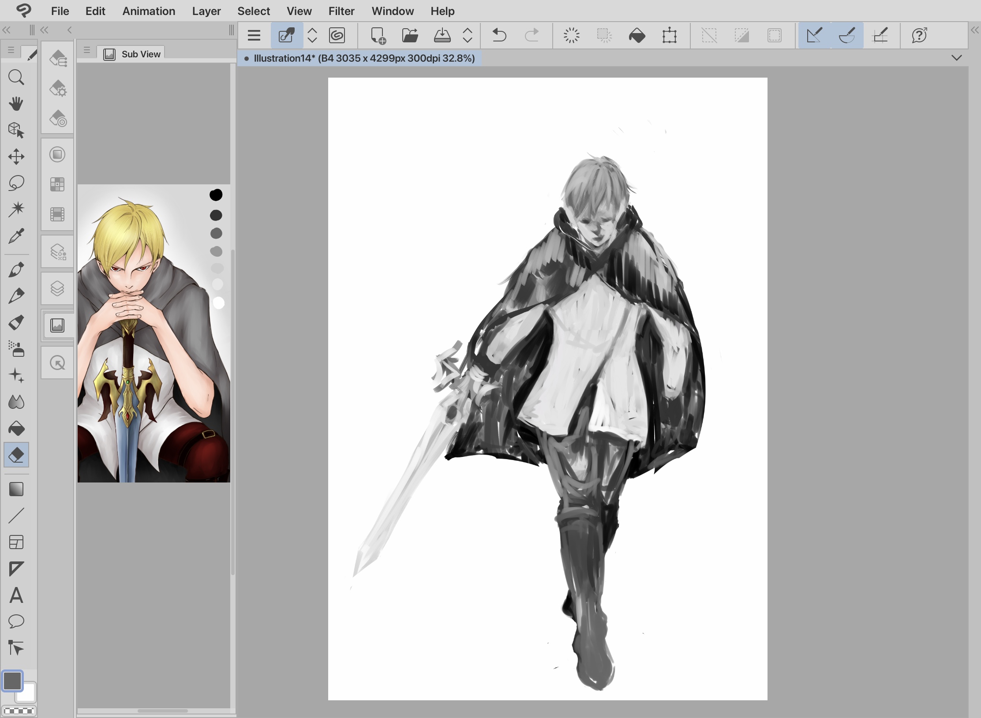981x718 pixels.
Task: Select the foreground gray color swatch
Action: tap(12, 681)
